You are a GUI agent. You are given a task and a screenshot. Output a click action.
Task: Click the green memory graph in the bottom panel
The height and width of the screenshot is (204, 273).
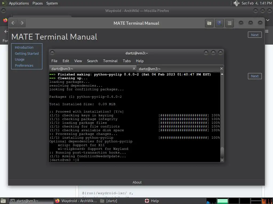(223, 201)
